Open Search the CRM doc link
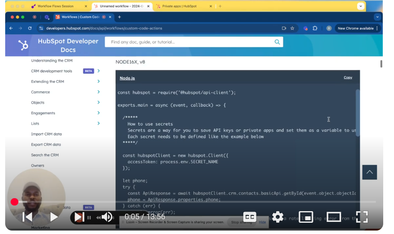Image resolution: width=394 pixels, height=234 pixels. 45,155
